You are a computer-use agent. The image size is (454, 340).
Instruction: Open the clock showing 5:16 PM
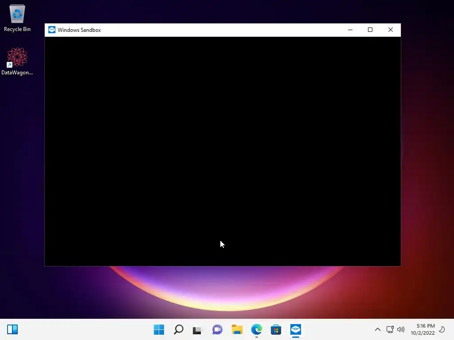(x=423, y=329)
